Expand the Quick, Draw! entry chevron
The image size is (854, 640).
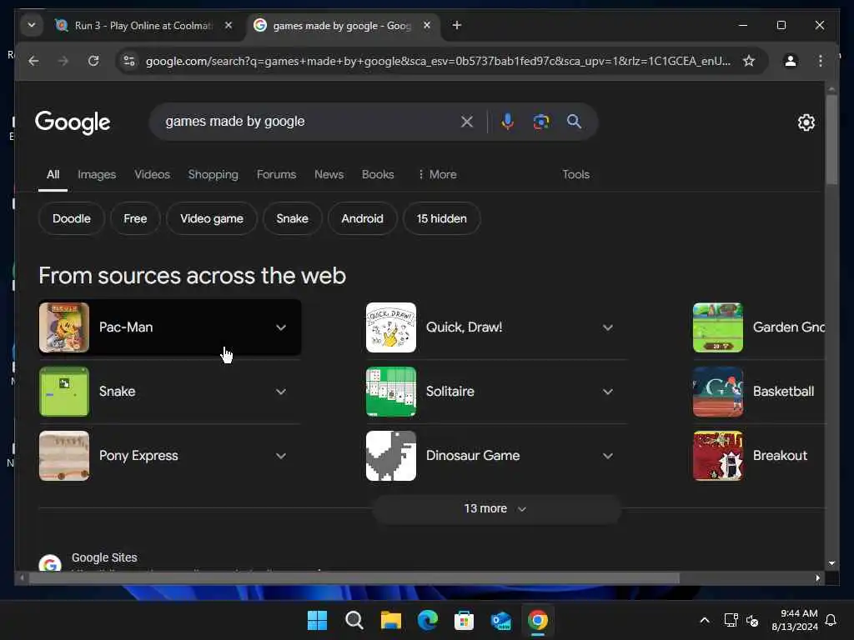608,327
